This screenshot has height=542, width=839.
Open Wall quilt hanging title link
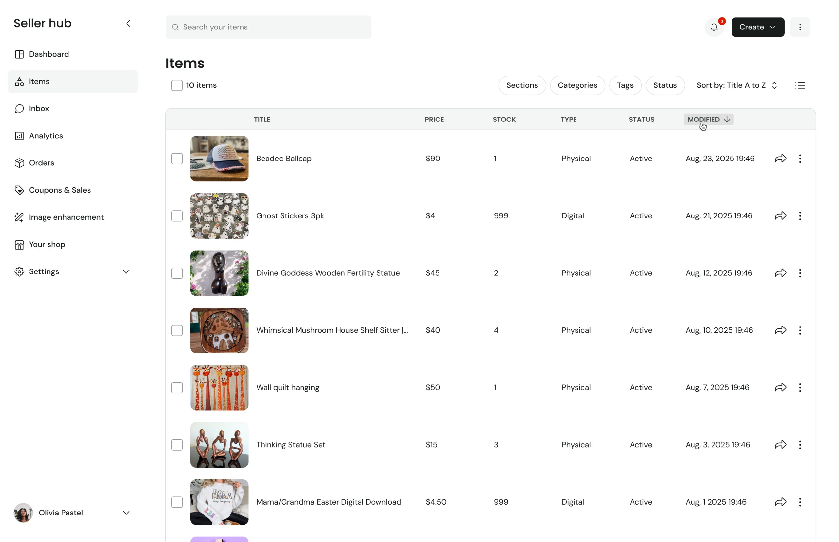pos(287,387)
